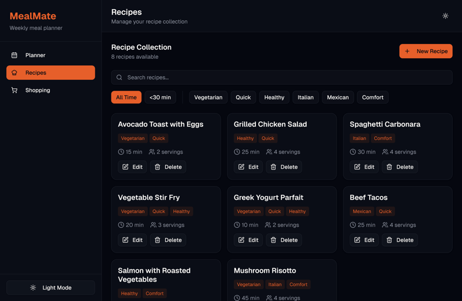Viewport: 462px width, 301px height.
Task: Click the shopping cart icon in sidebar
Action: click(x=14, y=90)
